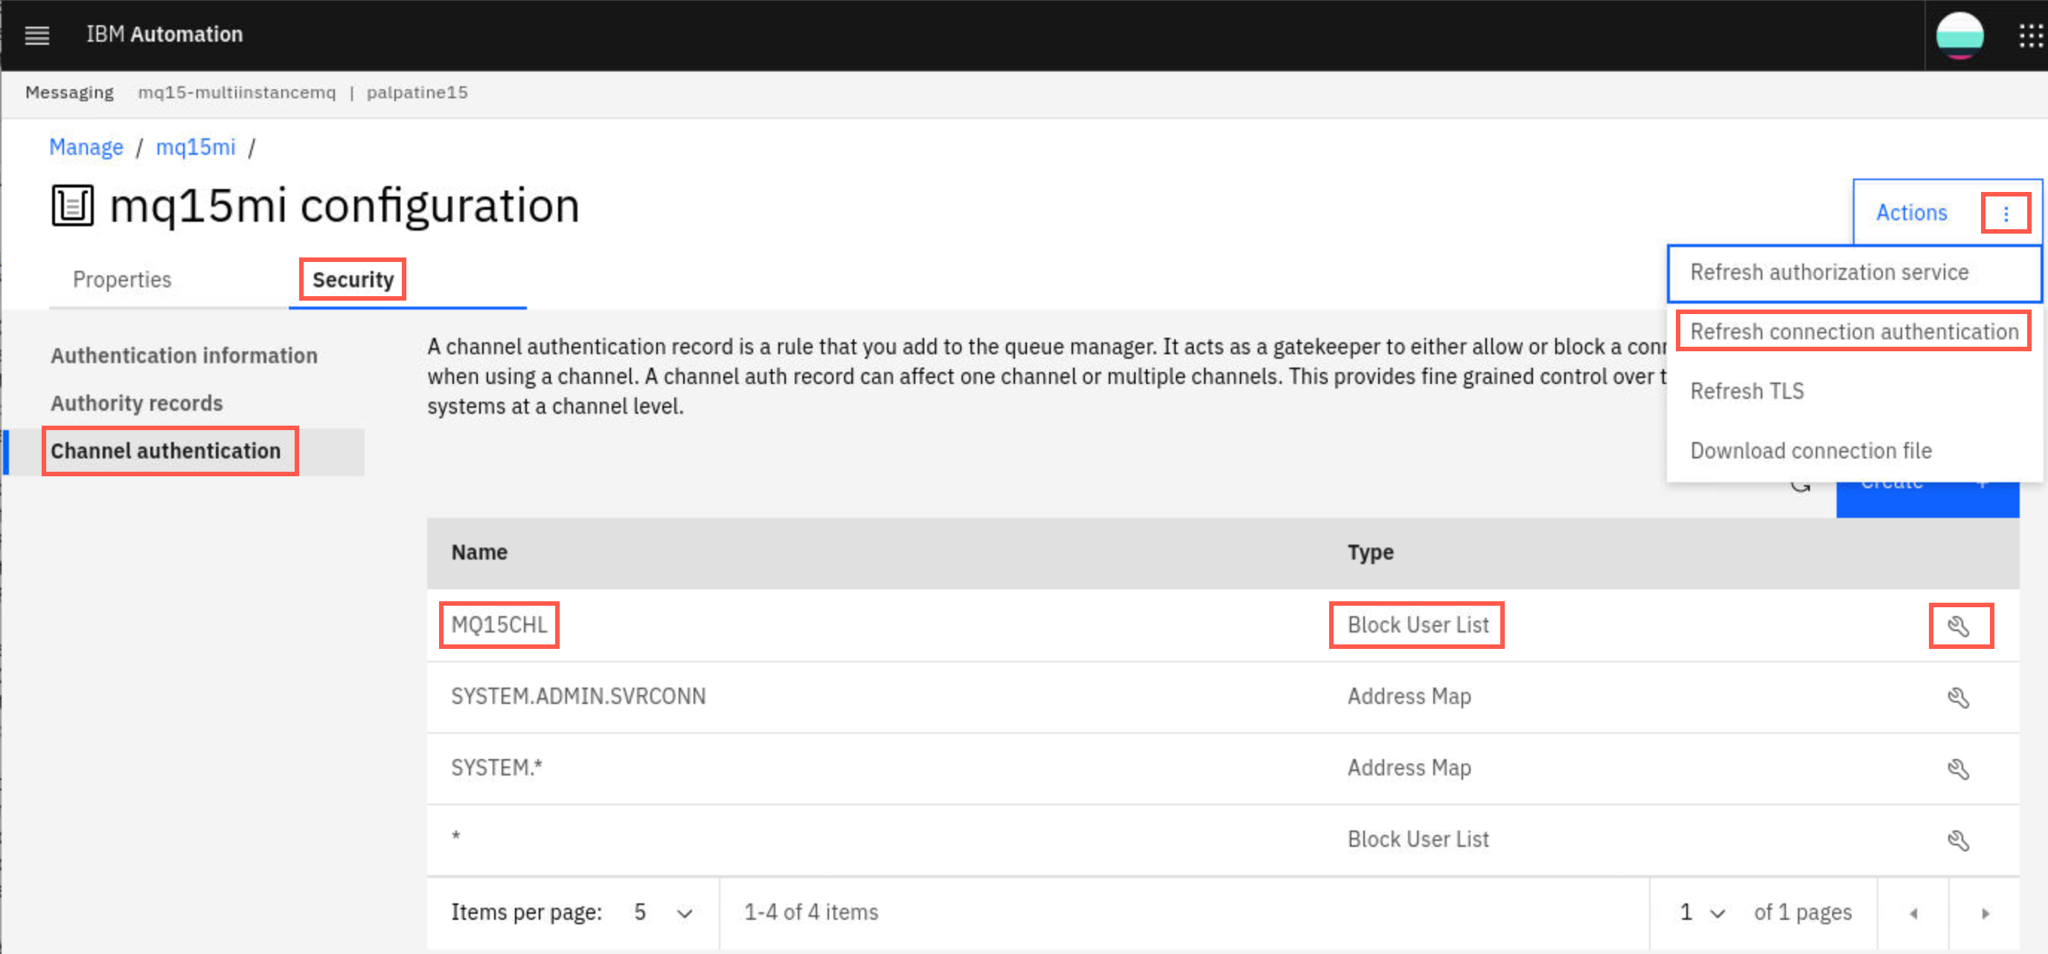This screenshot has height=954, width=2048.
Task: Click the Type column header
Action: coord(1370,552)
